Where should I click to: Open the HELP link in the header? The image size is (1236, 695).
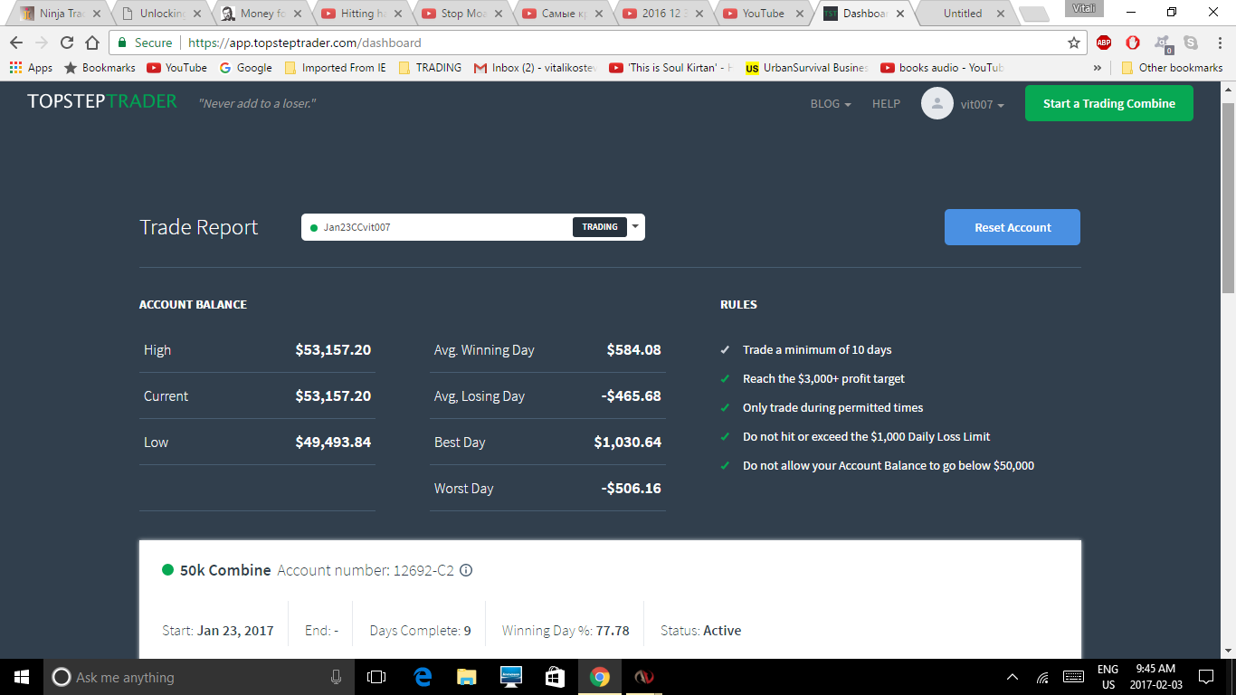[886, 104]
